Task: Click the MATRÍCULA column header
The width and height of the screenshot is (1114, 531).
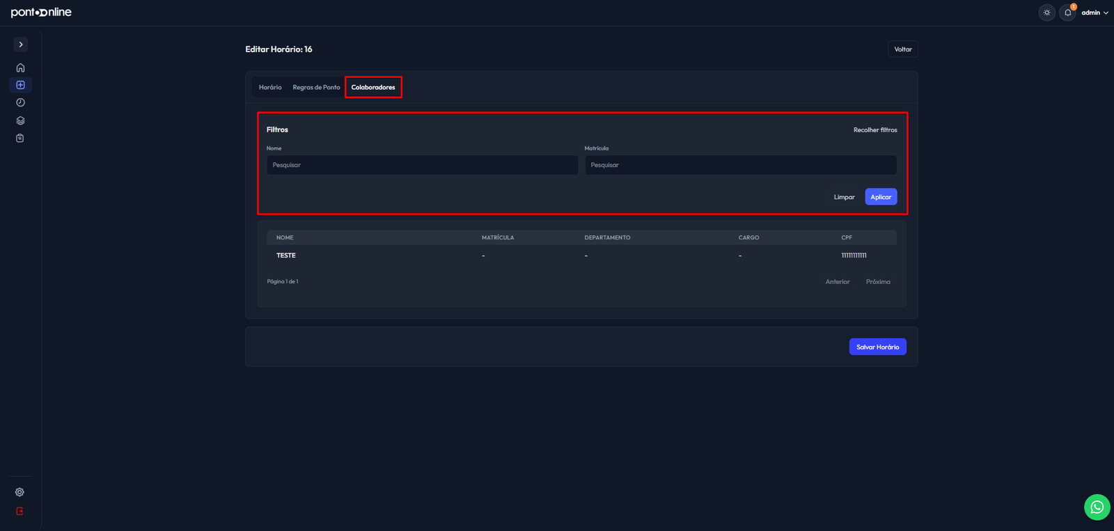Action: click(498, 237)
